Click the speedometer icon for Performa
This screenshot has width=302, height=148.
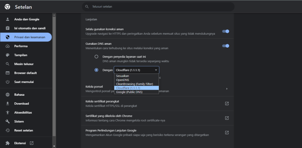tap(7, 46)
